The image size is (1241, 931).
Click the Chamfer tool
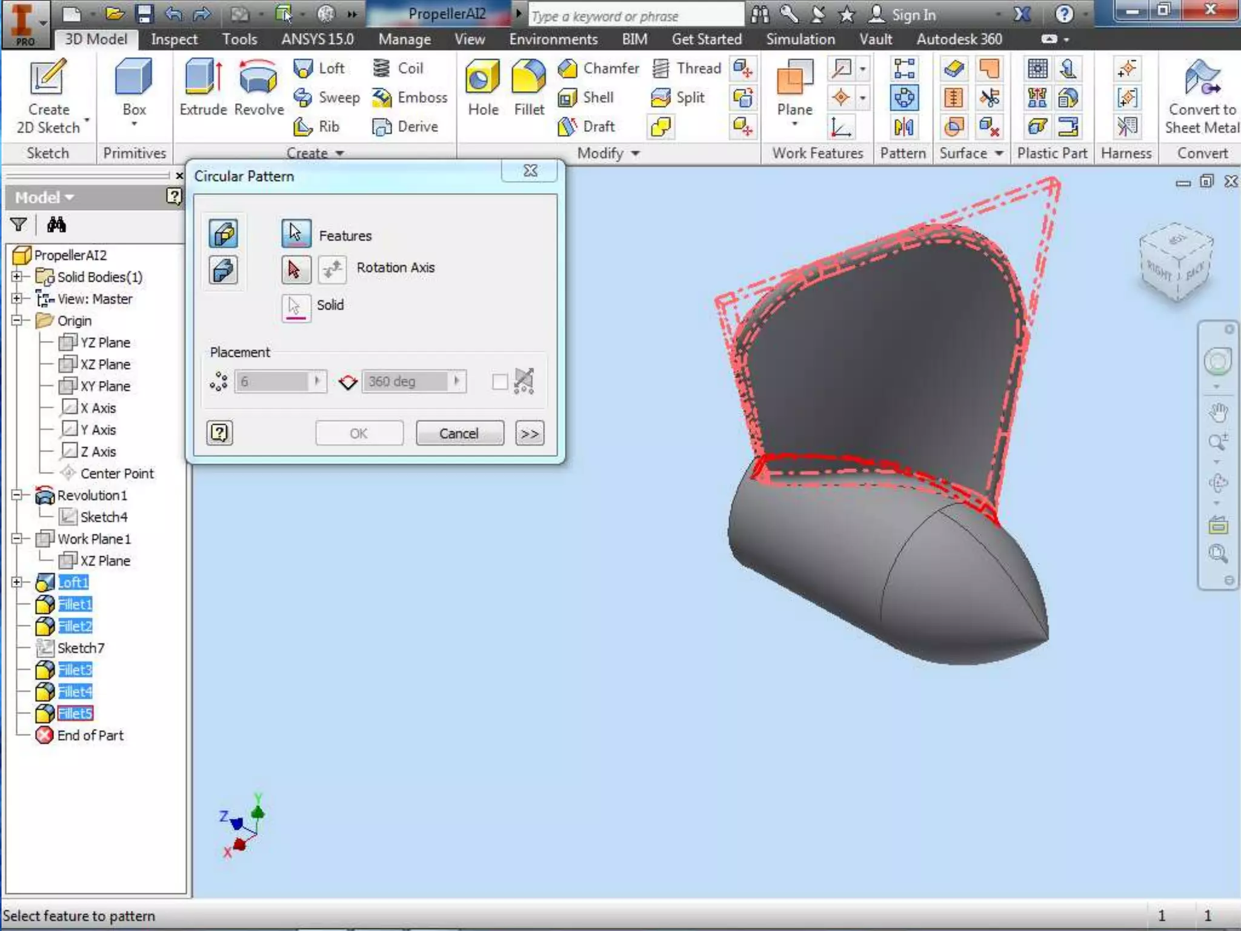(599, 68)
